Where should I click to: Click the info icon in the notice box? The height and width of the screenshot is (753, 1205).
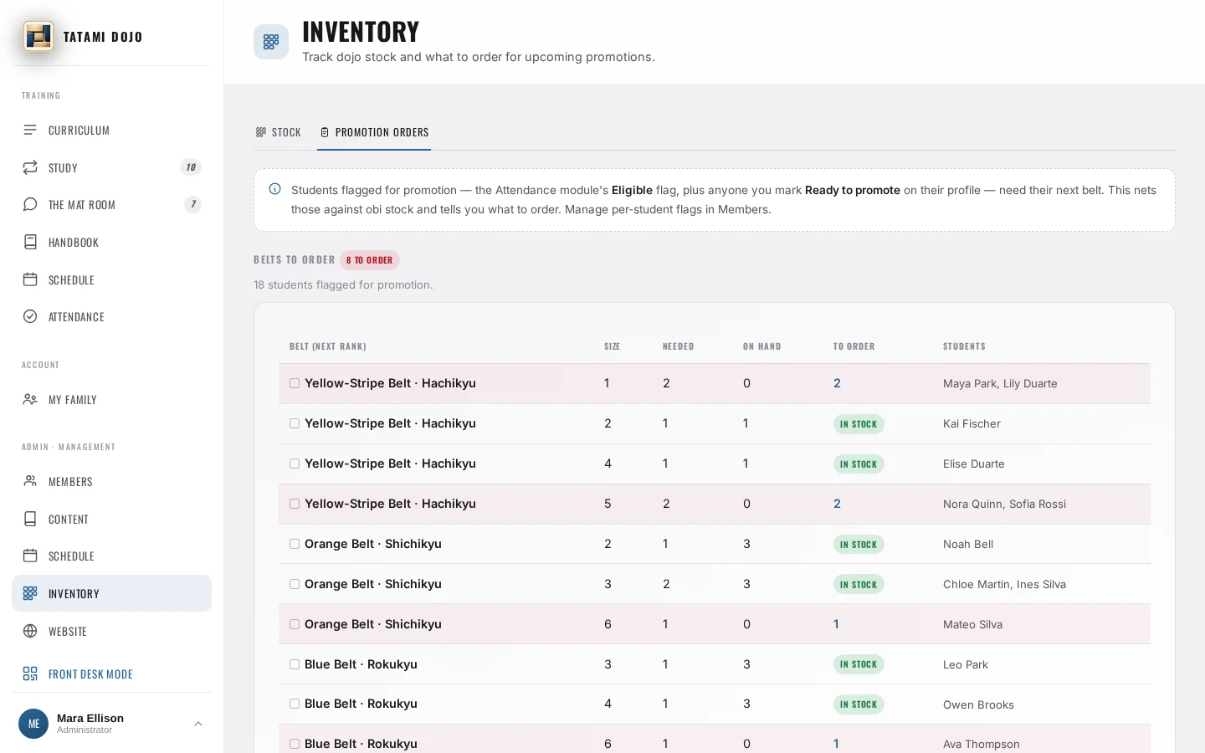[x=274, y=189]
